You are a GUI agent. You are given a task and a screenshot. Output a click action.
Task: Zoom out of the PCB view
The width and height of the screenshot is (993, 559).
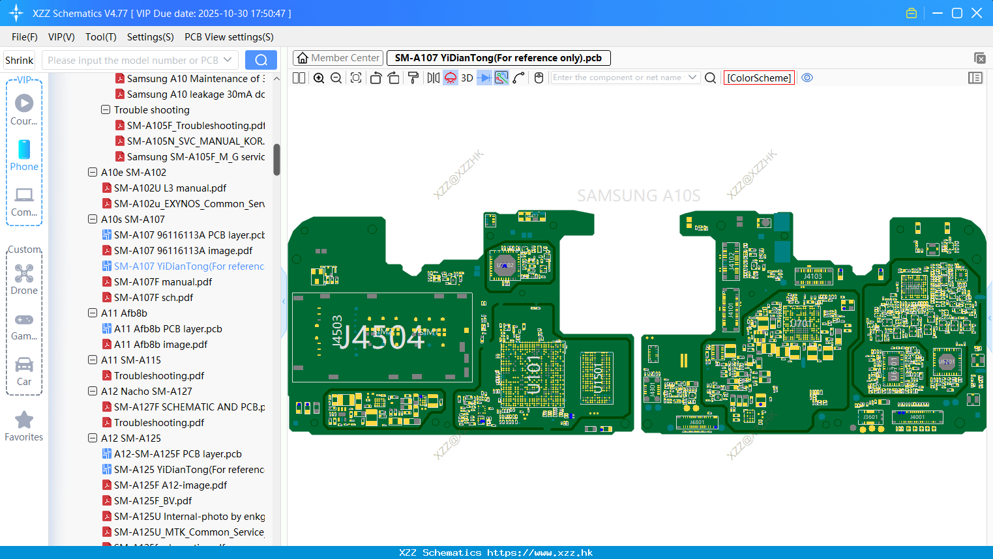tap(336, 78)
